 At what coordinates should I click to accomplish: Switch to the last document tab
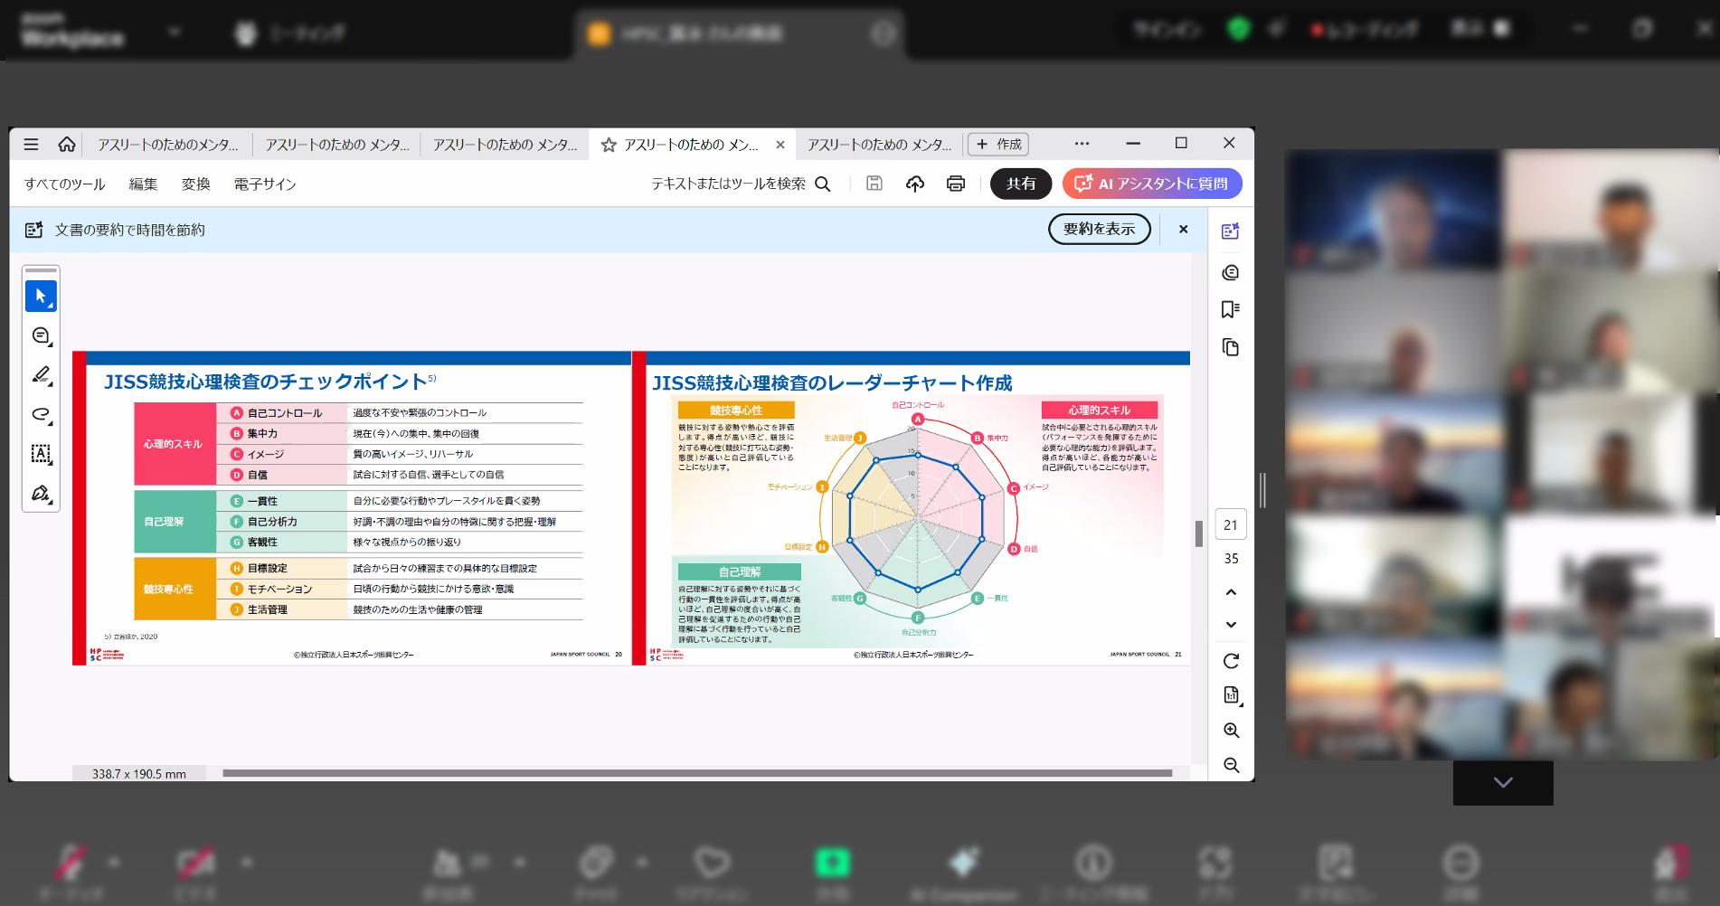click(x=879, y=145)
